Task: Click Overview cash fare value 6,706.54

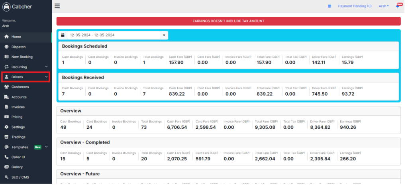Action: 177,127
